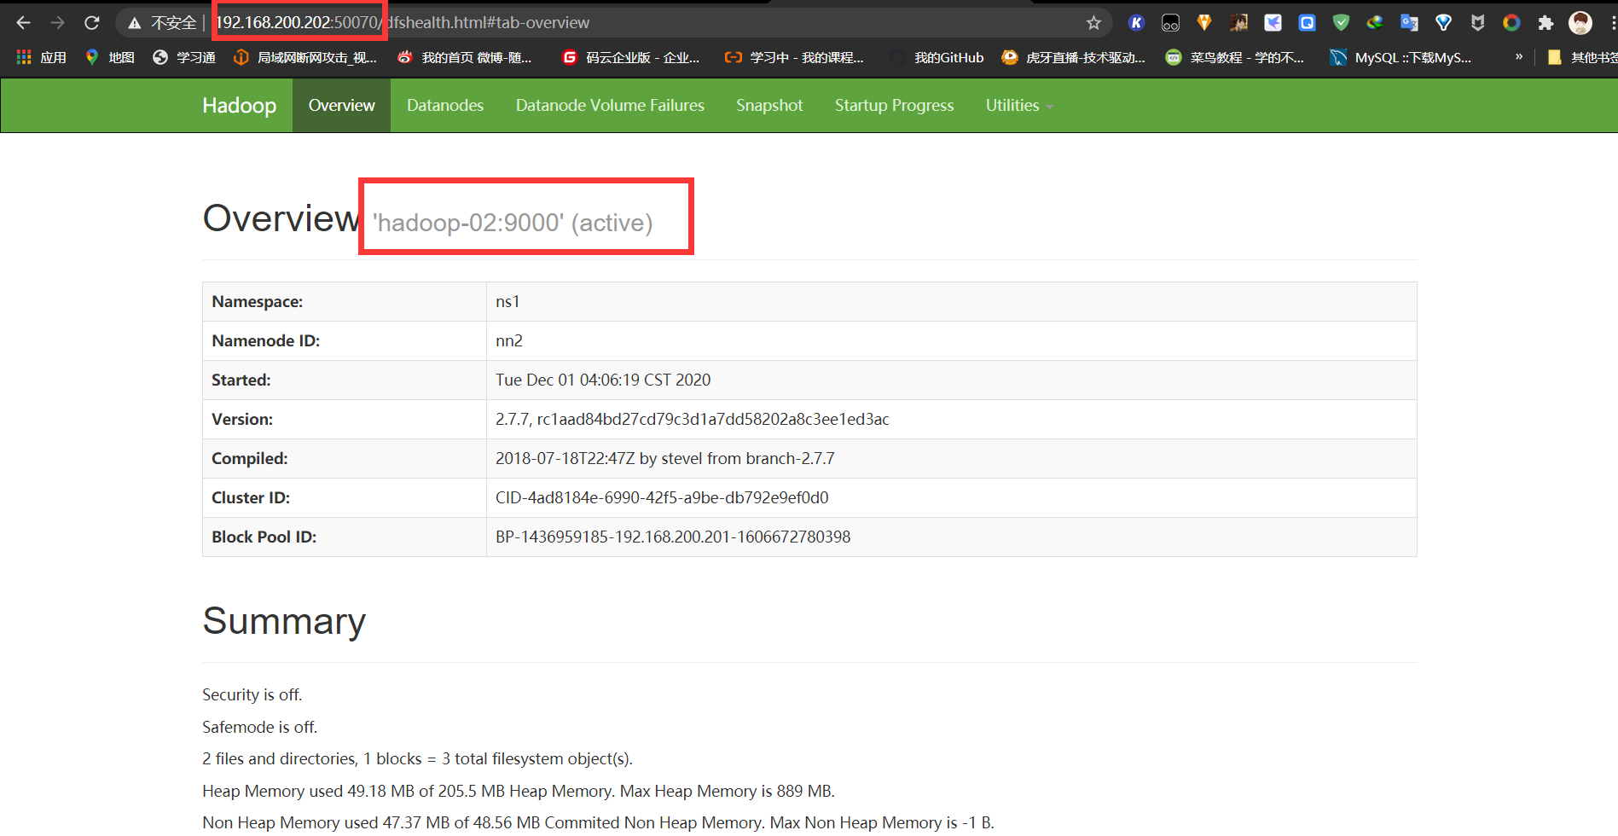Switch to the Snapshot tab
The image size is (1618, 836).
(768, 105)
